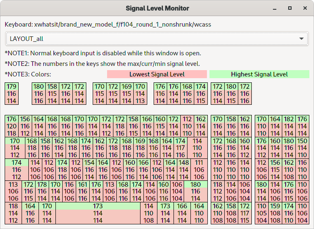Click the key reading 160/115/114

click(160, 126)
